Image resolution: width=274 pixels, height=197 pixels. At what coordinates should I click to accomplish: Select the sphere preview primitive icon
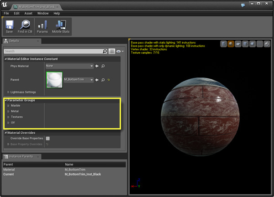point(232,44)
